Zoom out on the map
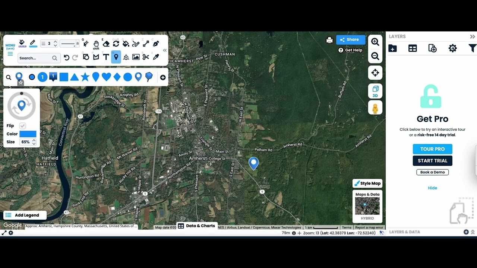Image resolution: width=477 pixels, height=268 pixels. (x=375, y=56)
